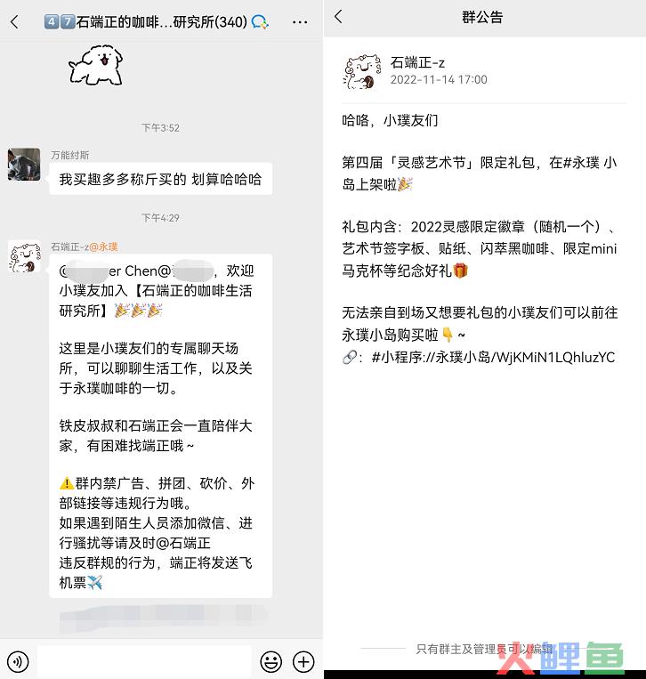The width and height of the screenshot is (646, 679).
Task: Open the emoji picker smiley icon
Action: pyautogui.click(x=271, y=661)
